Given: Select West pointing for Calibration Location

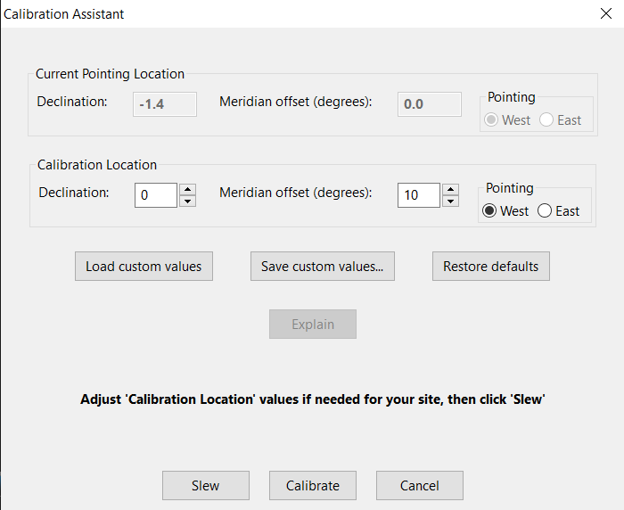Looking at the screenshot, I should 505,210.
